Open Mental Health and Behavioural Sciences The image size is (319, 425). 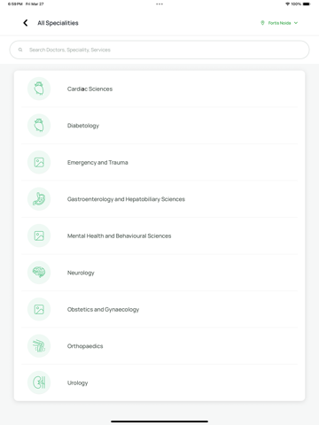tap(159, 236)
